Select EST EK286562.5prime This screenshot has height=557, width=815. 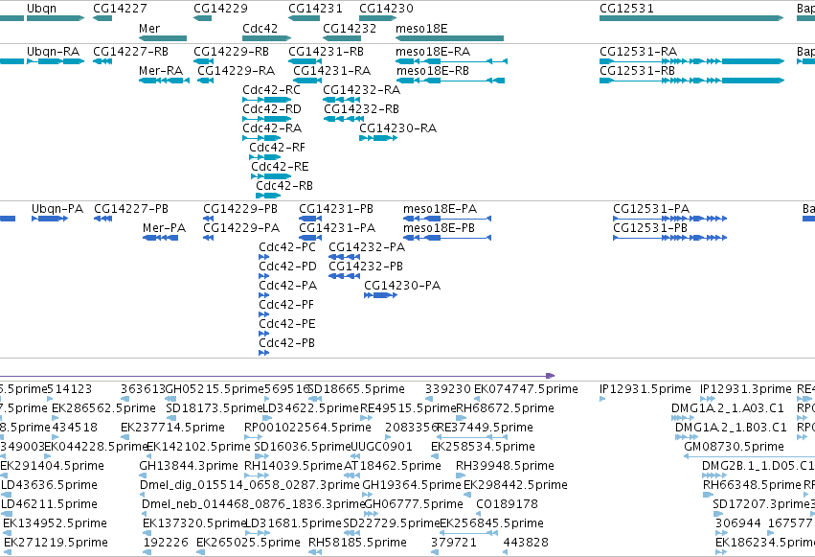pos(103,408)
